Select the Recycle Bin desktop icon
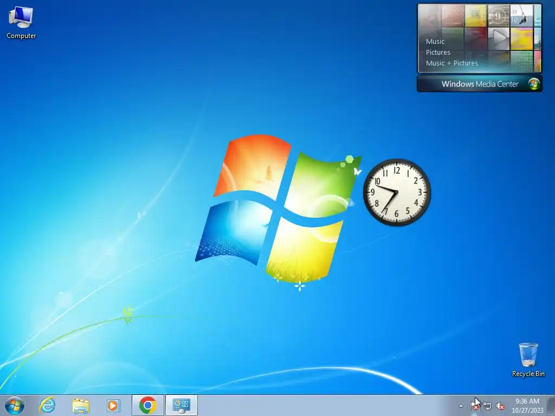The image size is (555, 416). [x=528, y=360]
